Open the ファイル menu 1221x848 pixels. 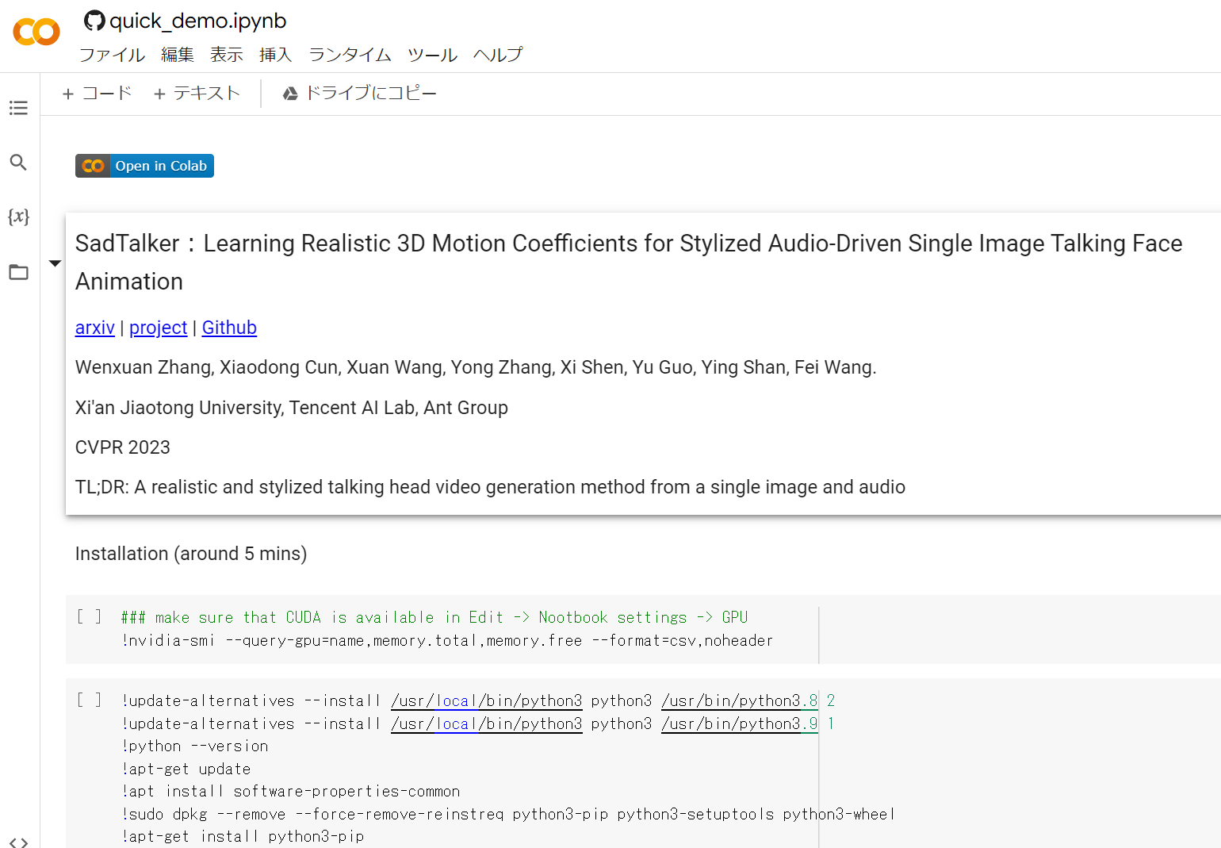click(x=112, y=55)
